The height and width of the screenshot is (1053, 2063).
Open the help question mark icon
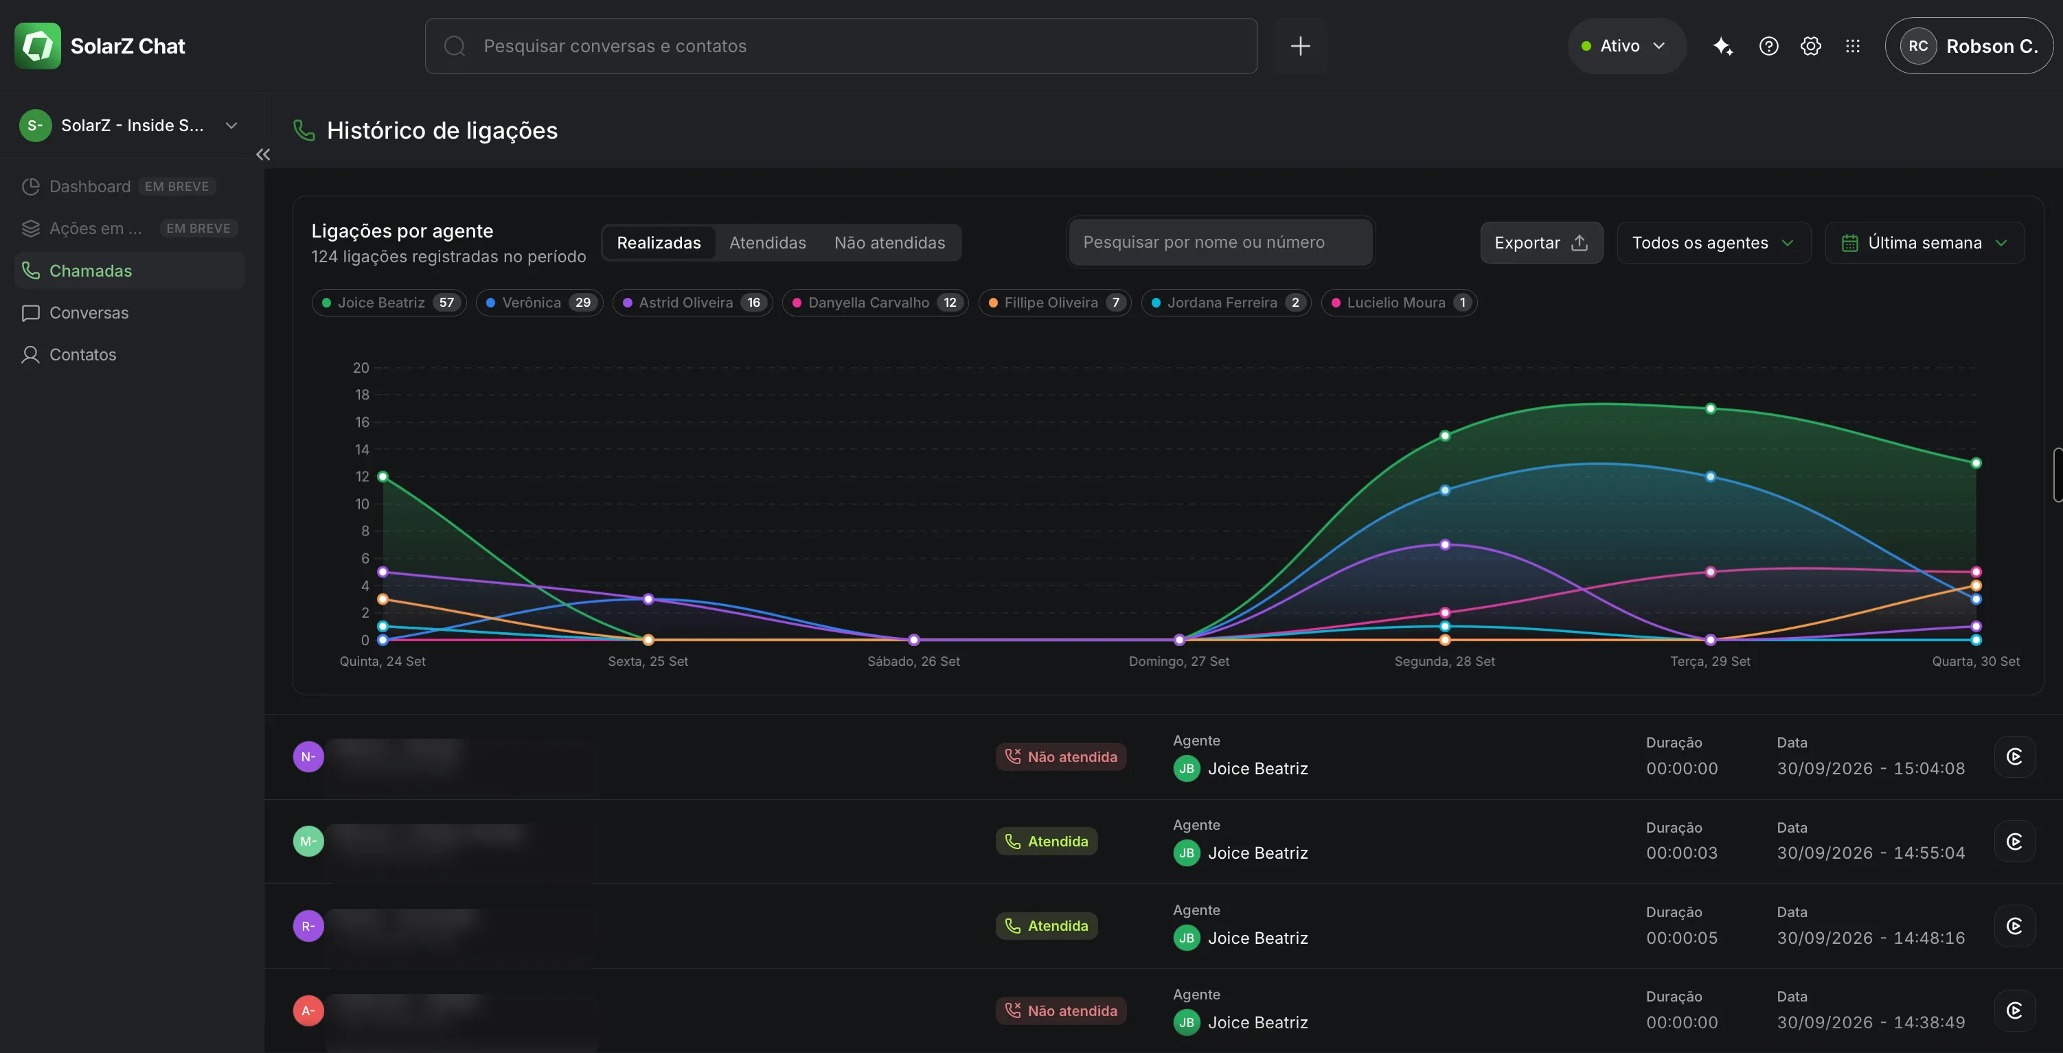coord(1768,47)
